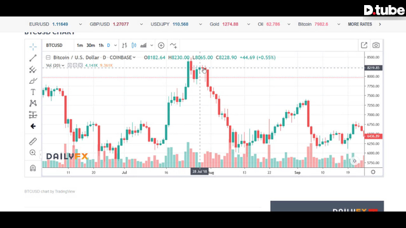
Task: Open the MORE RATES link
Action: [x=360, y=24]
